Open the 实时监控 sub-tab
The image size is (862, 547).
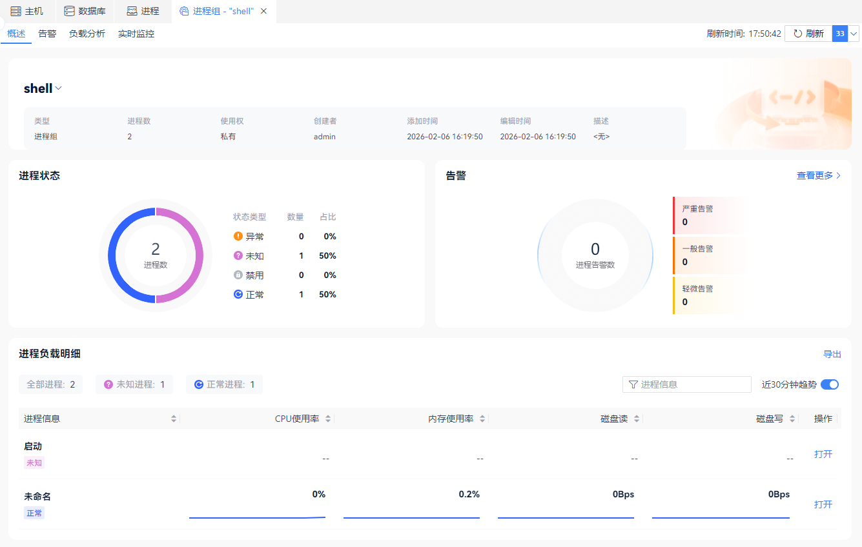tap(136, 34)
